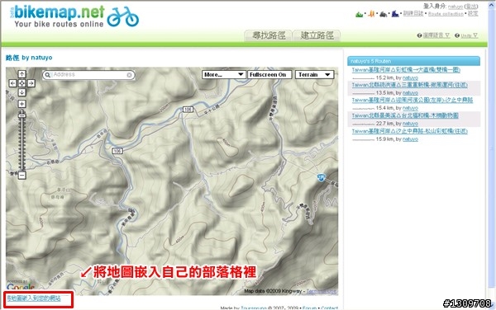496x310 pixels.
Task: Click the gray motorcycle activity icon
Action: (383, 14)
